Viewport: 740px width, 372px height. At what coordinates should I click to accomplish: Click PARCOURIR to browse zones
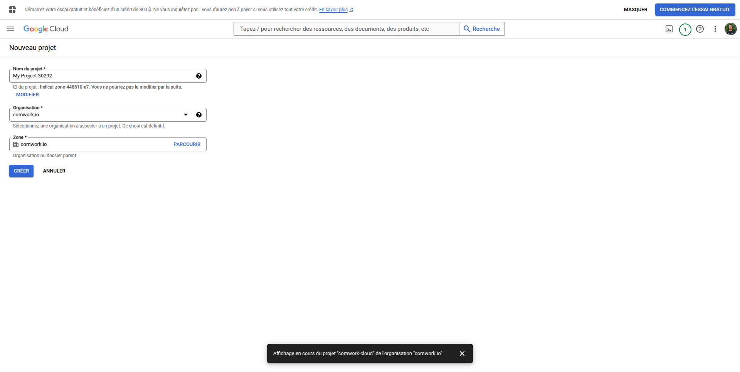pos(187,144)
